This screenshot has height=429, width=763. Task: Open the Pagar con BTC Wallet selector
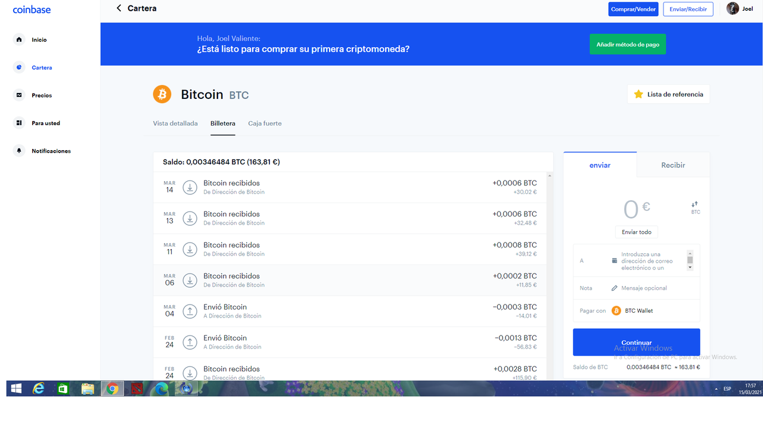[x=637, y=310]
